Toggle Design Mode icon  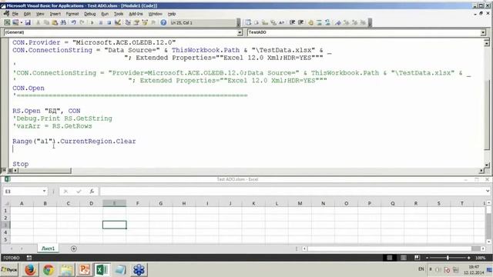point(118,22)
